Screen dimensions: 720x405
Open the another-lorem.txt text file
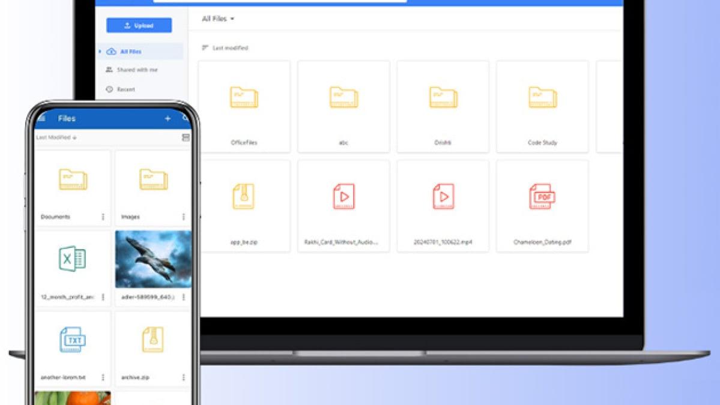(73, 349)
